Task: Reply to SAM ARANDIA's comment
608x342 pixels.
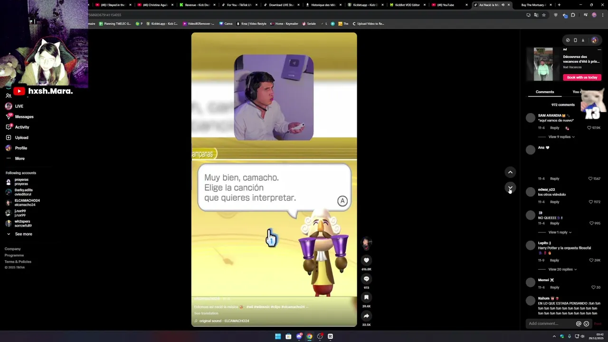Action: click(x=555, y=128)
